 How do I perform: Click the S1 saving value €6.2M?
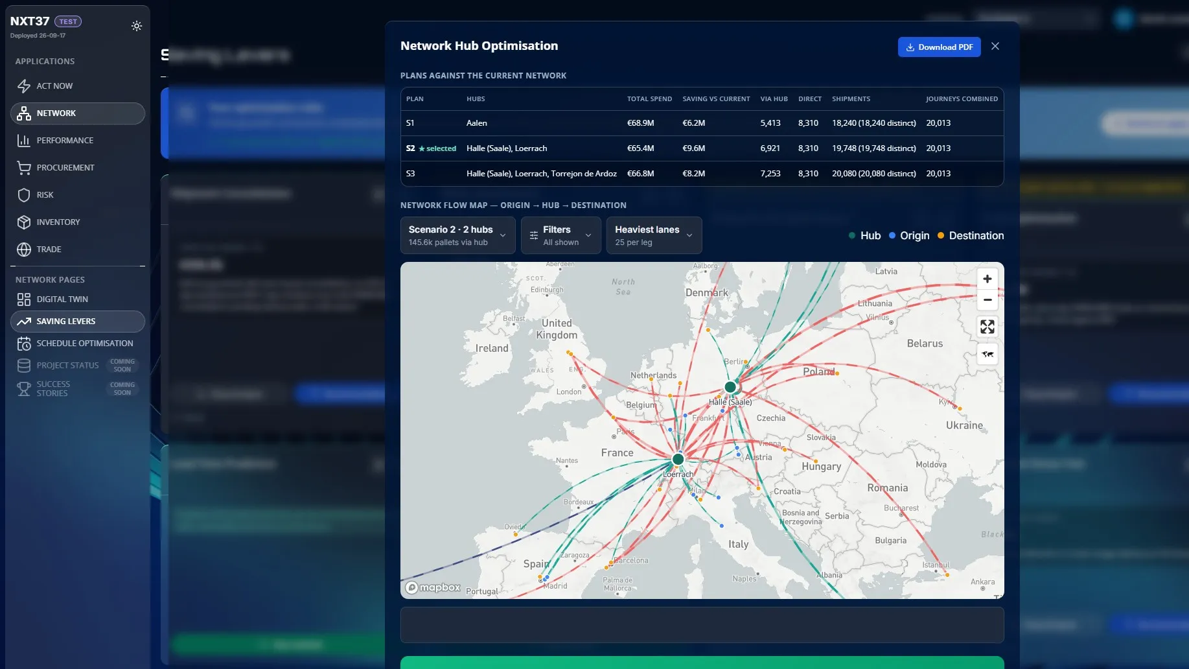[x=693, y=123]
